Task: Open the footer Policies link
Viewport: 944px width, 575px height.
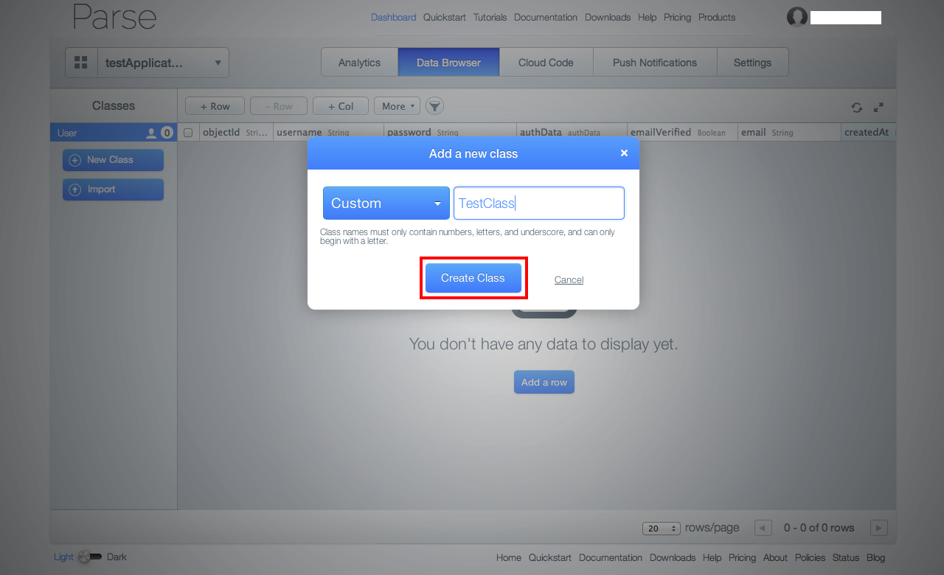Action: coord(811,557)
